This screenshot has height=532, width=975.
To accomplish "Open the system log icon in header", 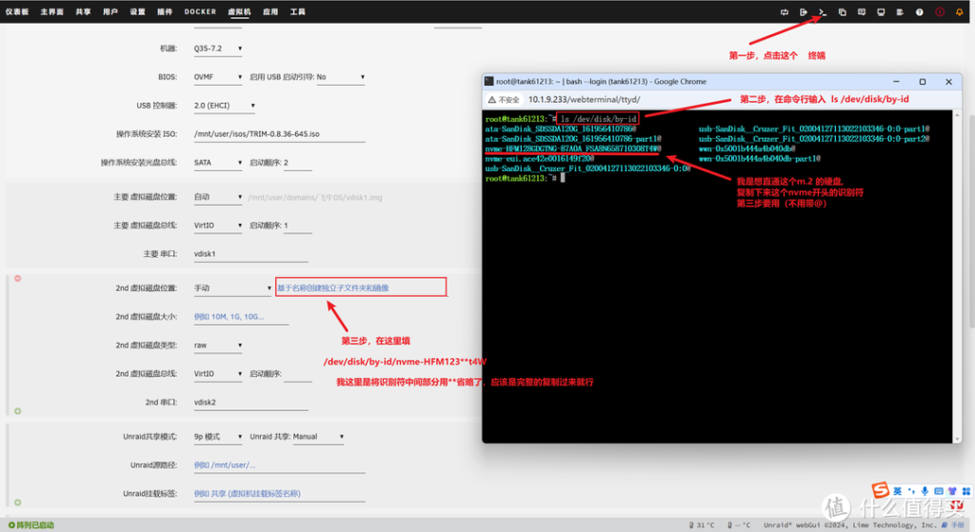I will click(x=900, y=11).
